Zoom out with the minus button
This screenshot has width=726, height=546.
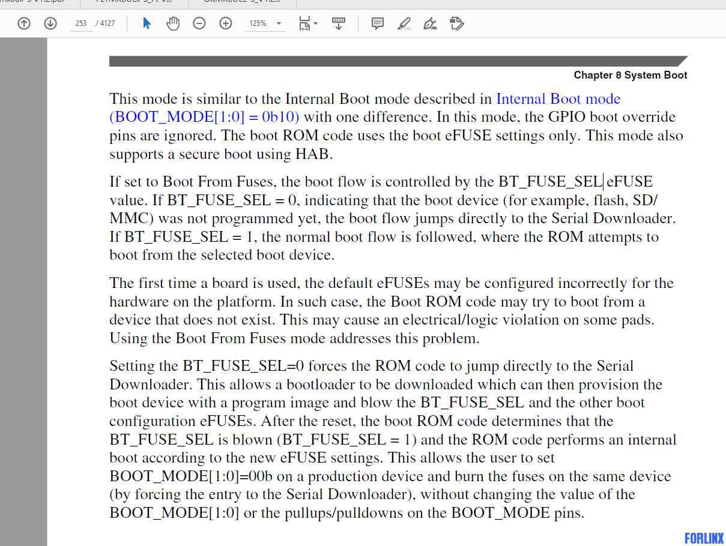pos(199,24)
